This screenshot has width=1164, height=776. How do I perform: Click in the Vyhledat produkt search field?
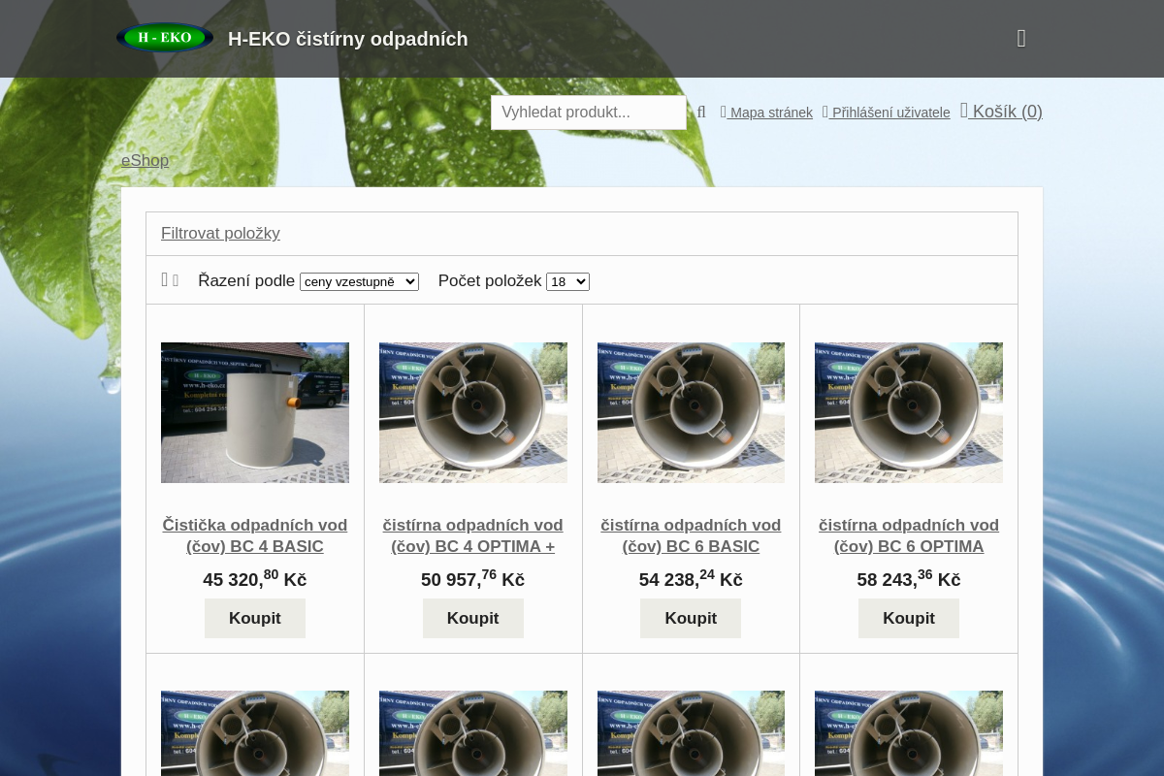[588, 113]
